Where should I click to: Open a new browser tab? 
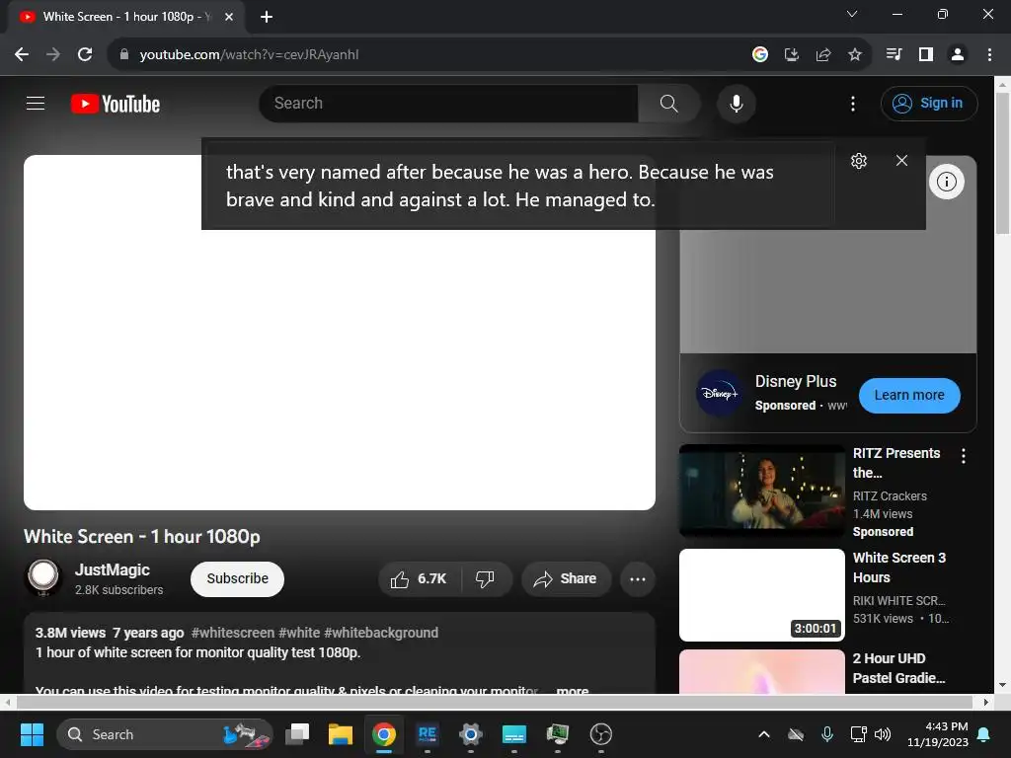(x=266, y=17)
